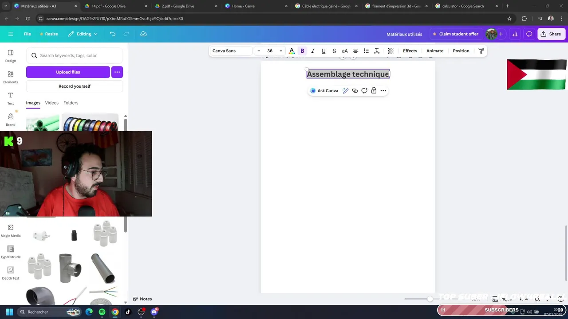Screen dimensions: 568x319
Task: Open the Editing mode dropdown
Action: 83,34
